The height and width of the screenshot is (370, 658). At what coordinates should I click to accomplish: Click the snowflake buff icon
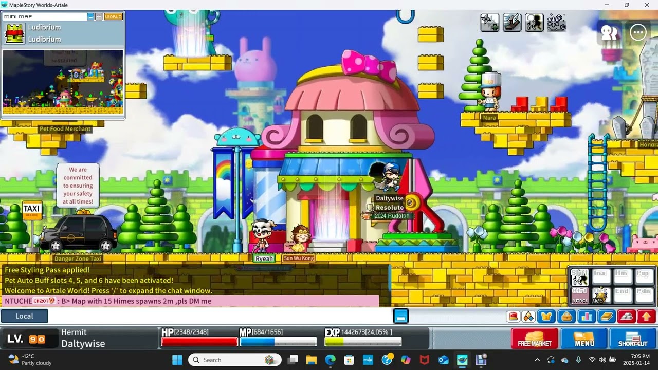click(557, 22)
